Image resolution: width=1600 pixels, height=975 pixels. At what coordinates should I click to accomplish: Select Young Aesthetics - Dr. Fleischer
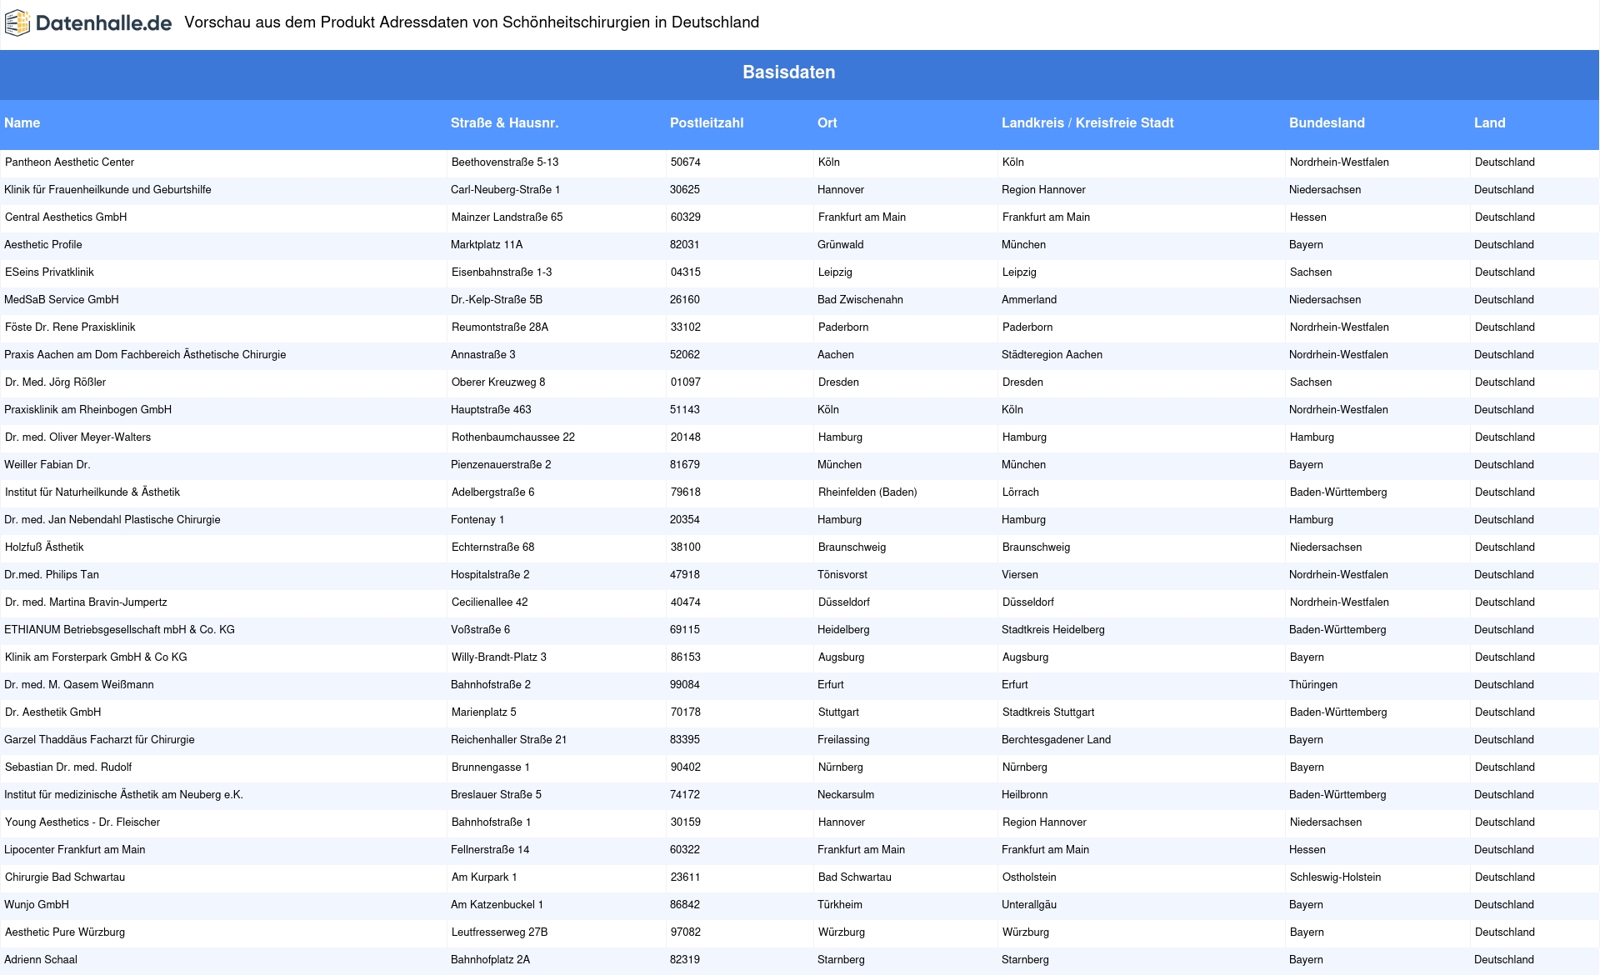click(82, 822)
